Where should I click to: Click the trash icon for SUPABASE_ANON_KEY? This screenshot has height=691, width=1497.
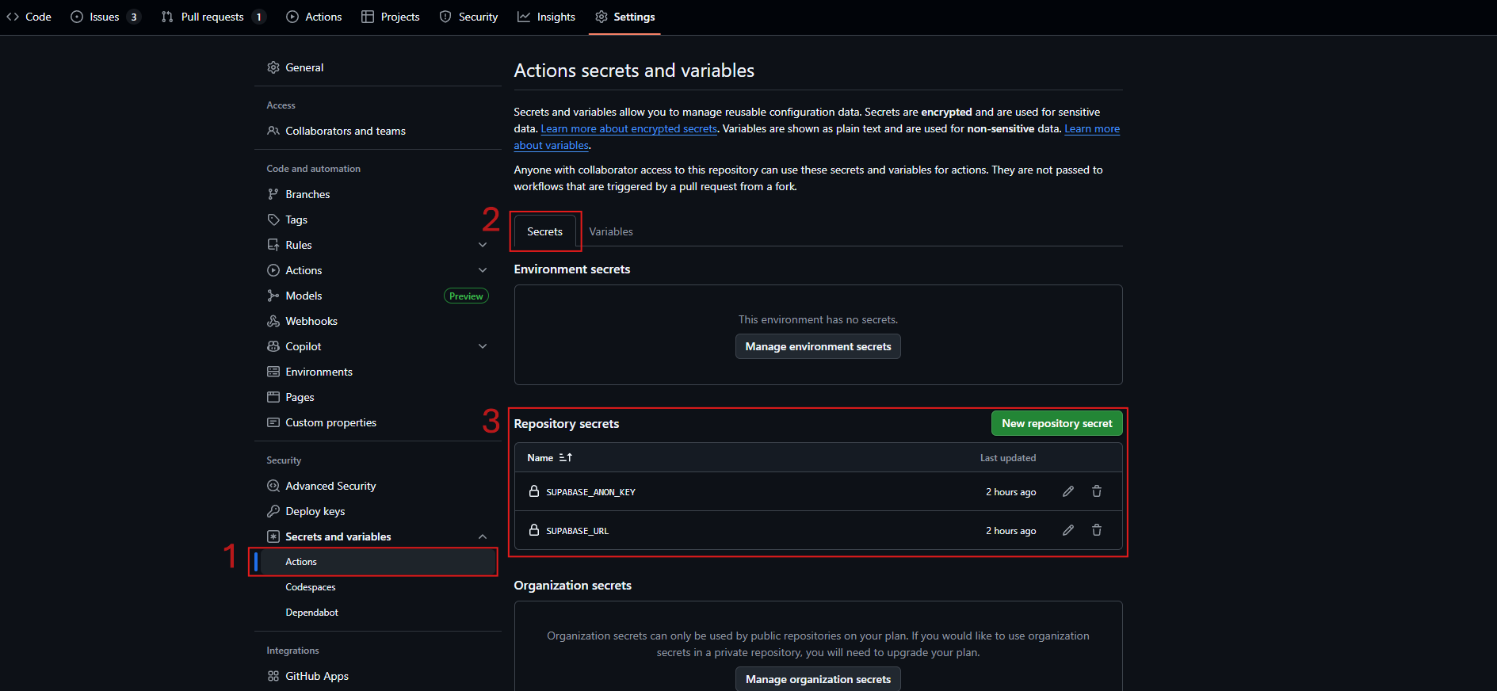(1097, 491)
